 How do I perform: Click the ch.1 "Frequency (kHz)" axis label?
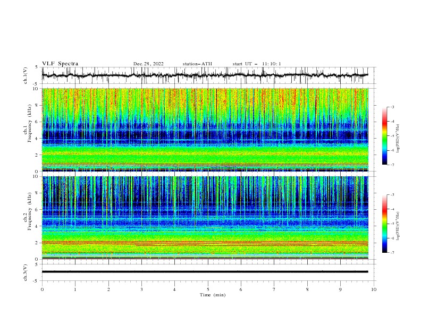tap(30, 124)
